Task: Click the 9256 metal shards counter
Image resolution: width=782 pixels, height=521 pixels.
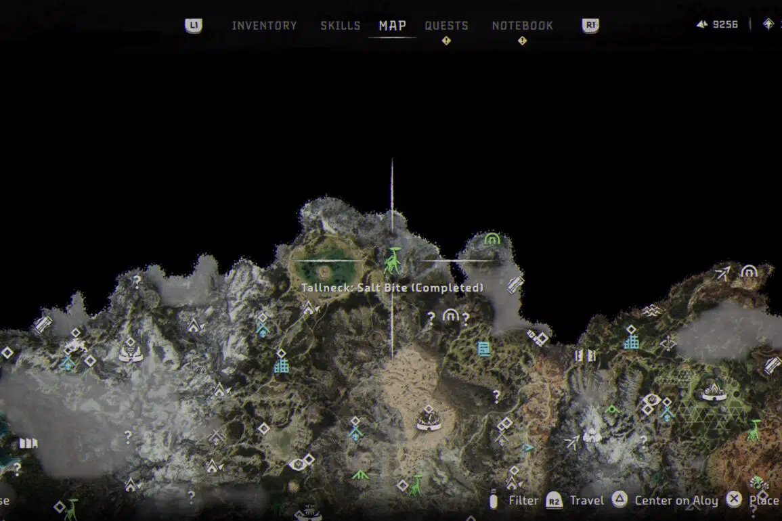Action: (x=717, y=24)
